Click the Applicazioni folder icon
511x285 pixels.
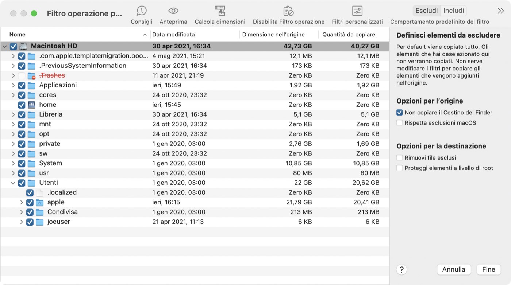(31, 85)
